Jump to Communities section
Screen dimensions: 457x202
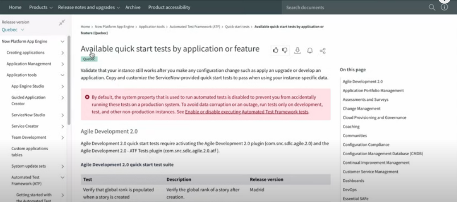click(354, 136)
